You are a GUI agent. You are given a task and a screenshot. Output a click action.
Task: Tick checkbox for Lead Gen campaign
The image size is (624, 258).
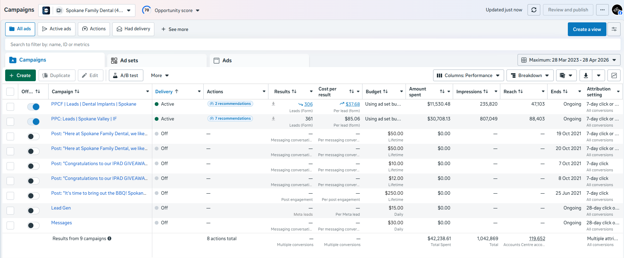pyautogui.click(x=10, y=211)
